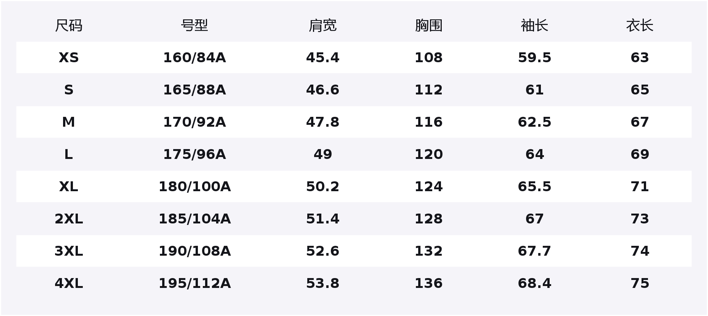Select the M size row label

tap(68, 122)
